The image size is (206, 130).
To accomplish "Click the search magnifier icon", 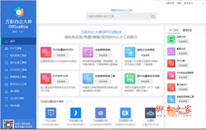I will tap(153, 16).
